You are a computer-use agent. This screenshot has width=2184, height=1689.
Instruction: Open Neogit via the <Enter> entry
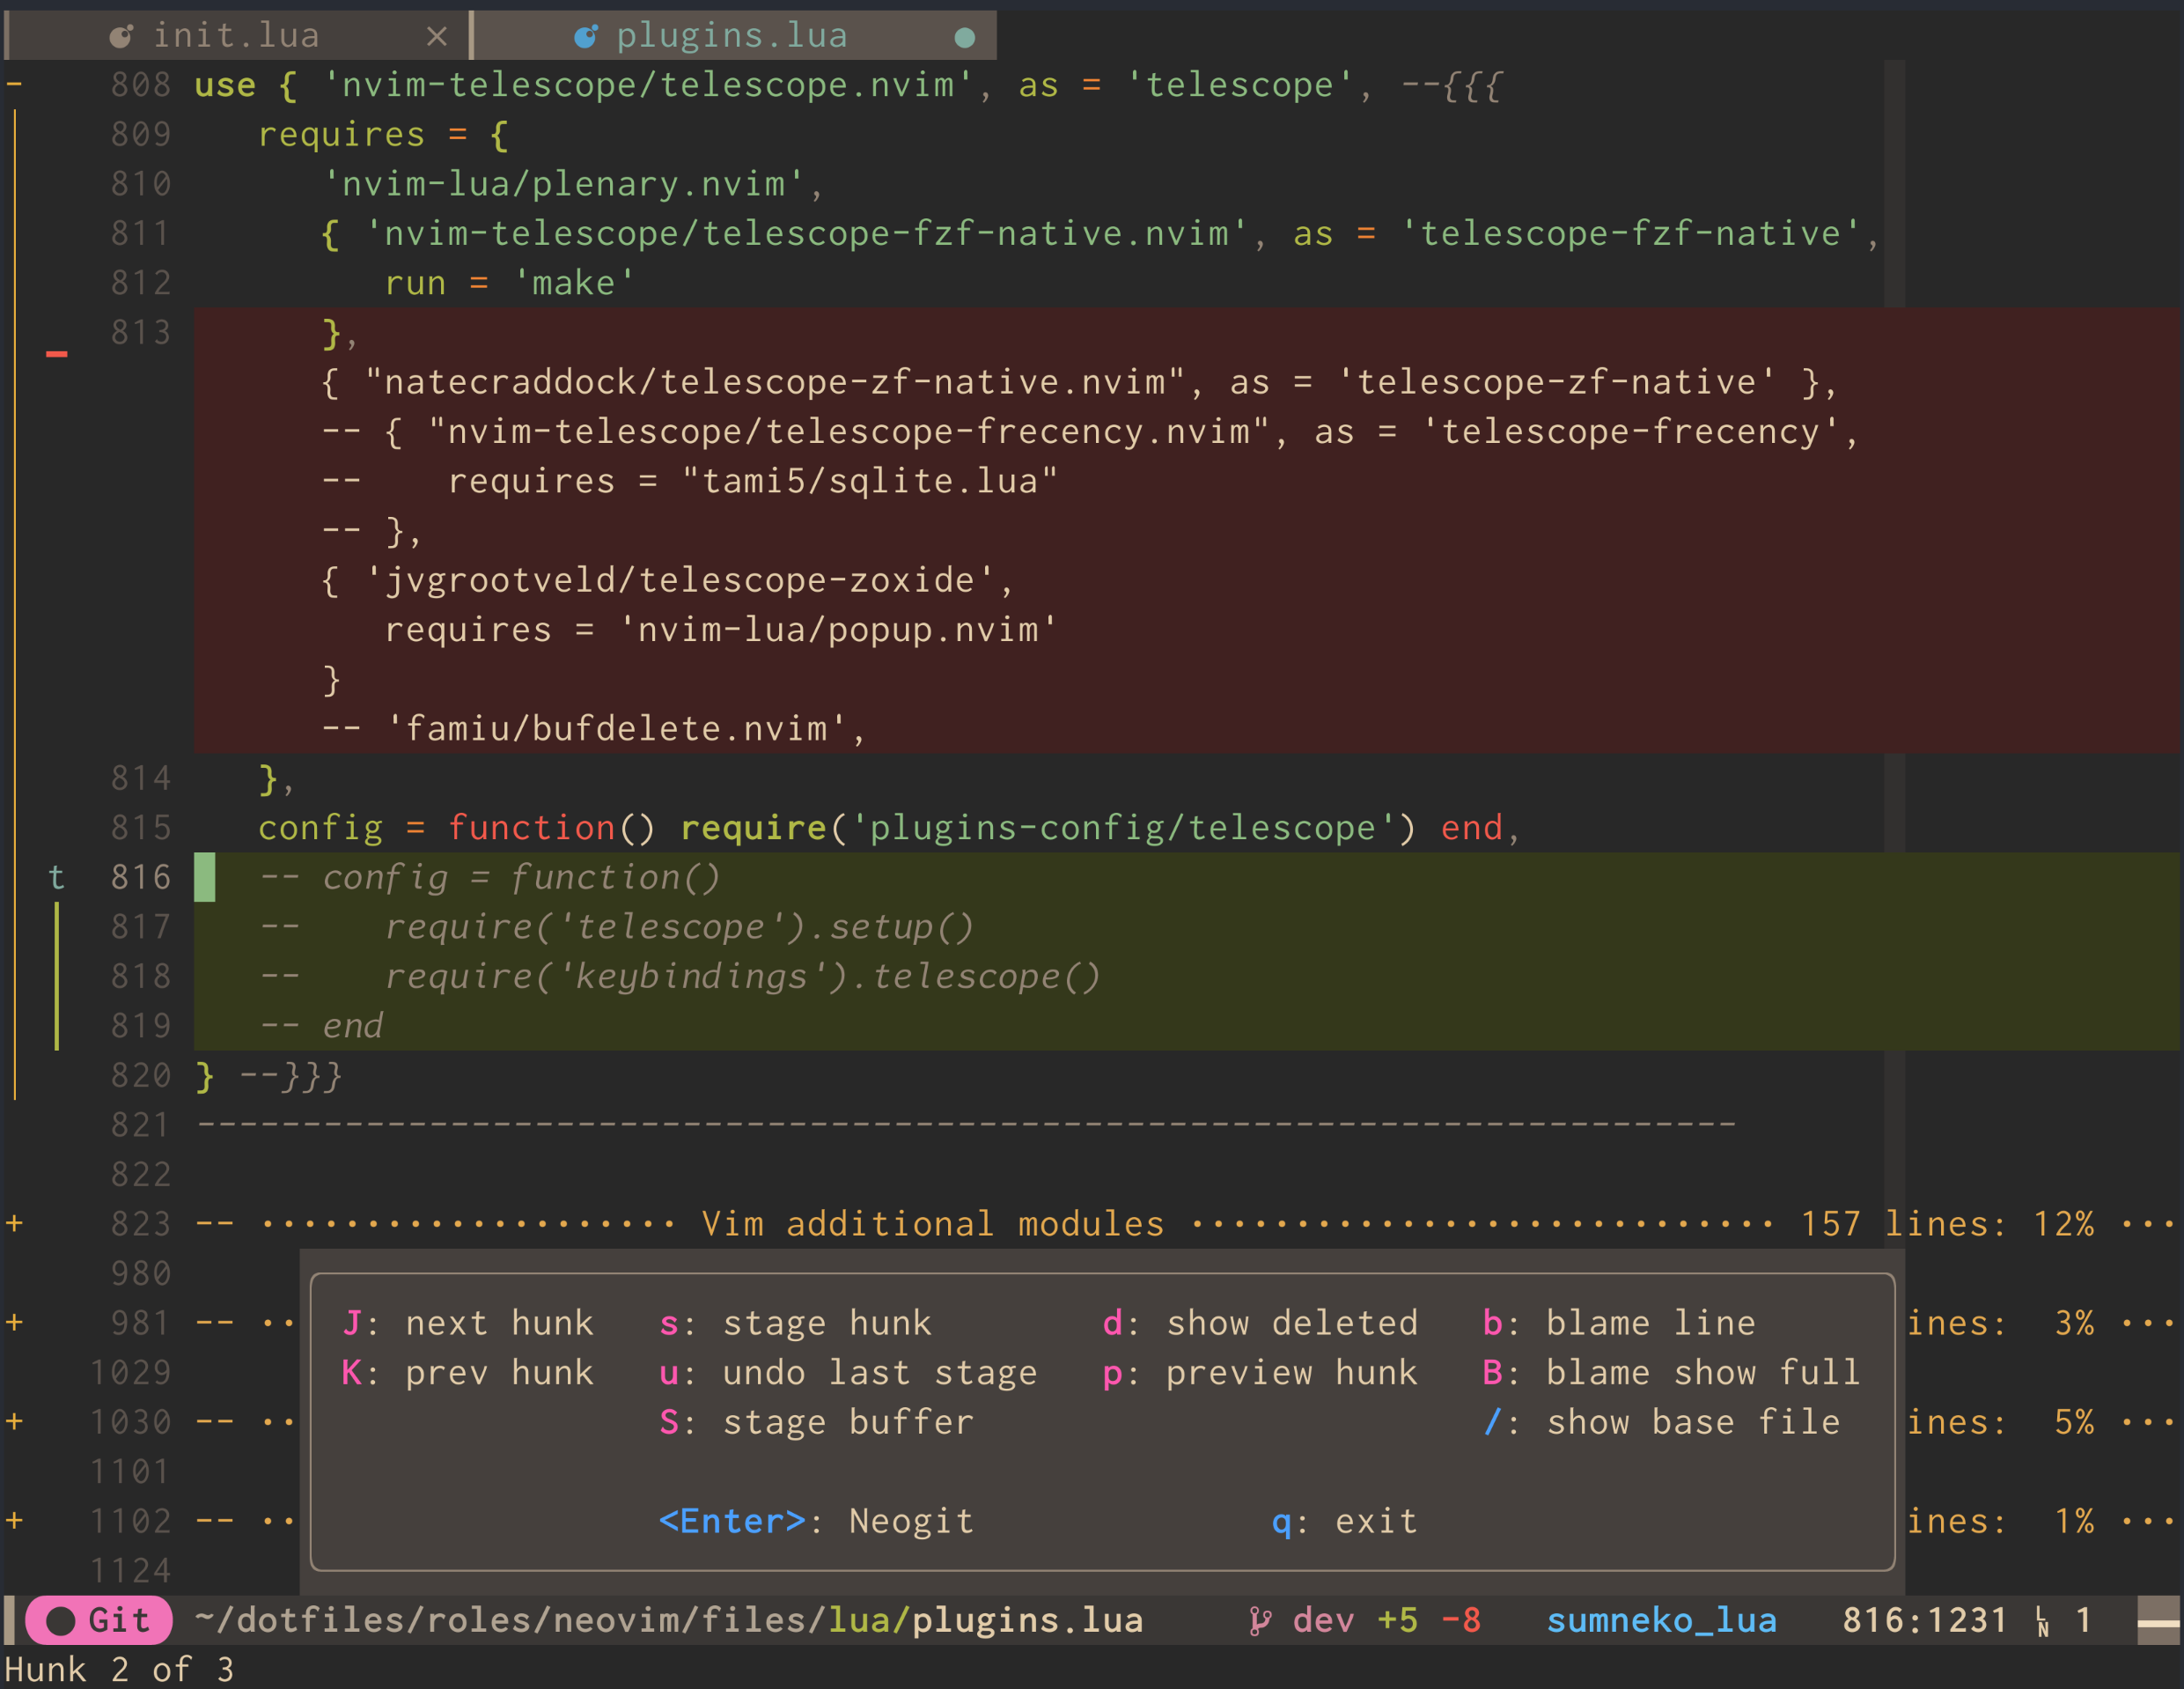click(x=816, y=1521)
